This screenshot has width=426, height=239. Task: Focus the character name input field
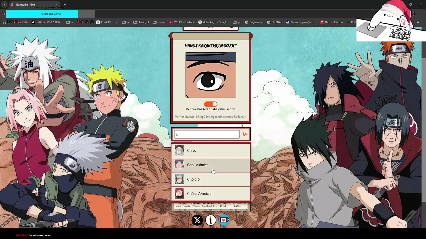(207, 134)
